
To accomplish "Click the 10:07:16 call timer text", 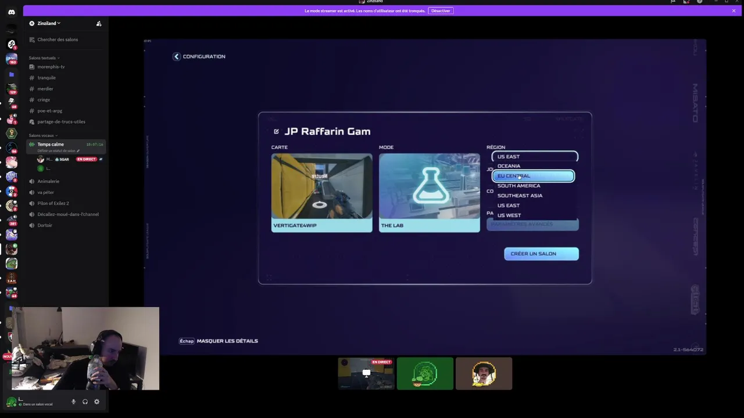I will [95, 145].
